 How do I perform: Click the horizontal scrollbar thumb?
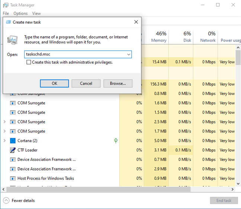tap(98, 189)
